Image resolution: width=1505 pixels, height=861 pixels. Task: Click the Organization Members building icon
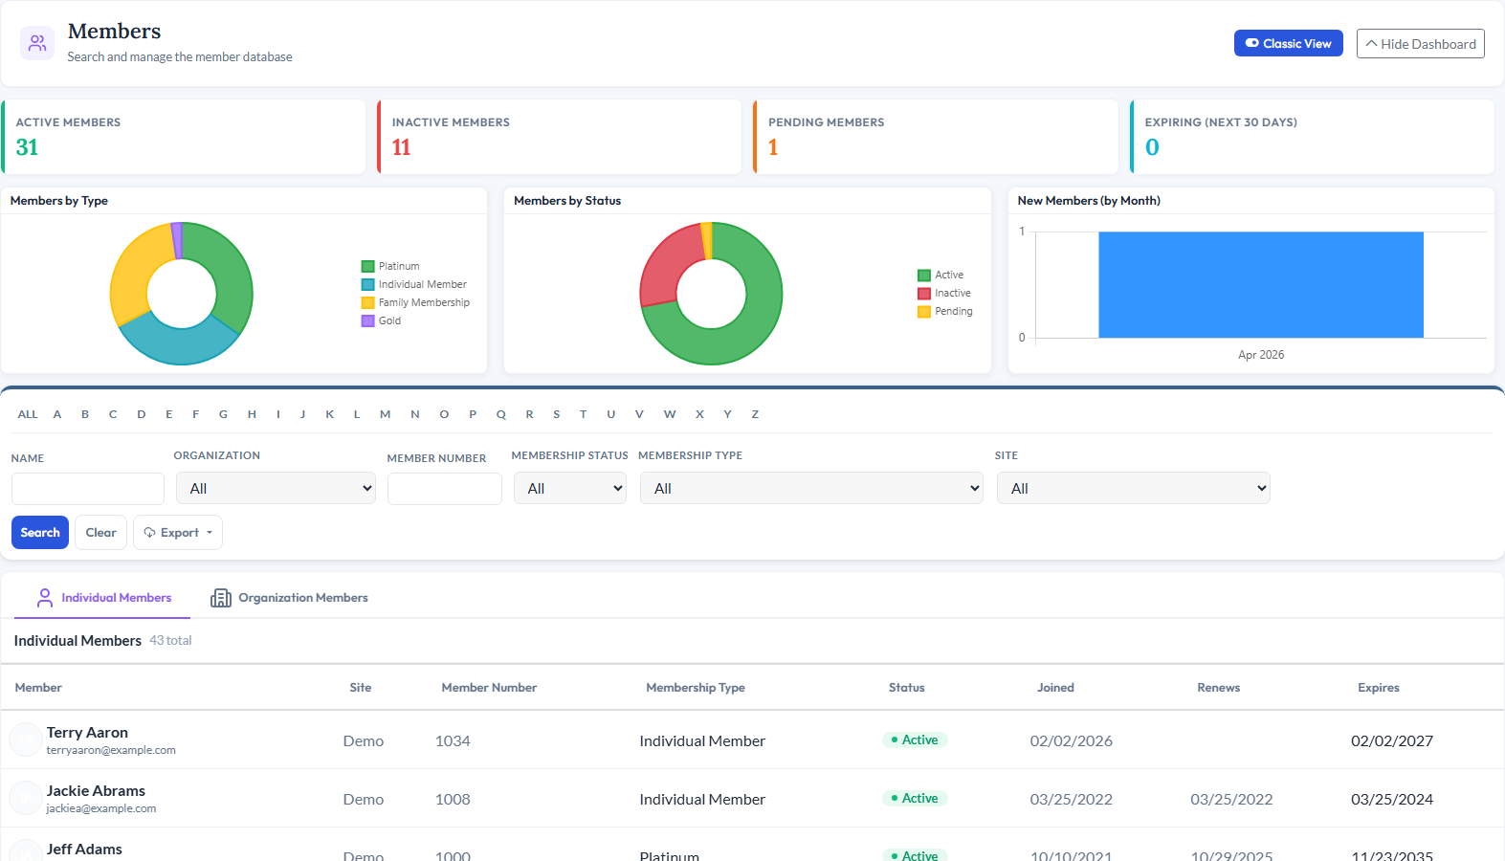pyautogui.click(x=221, y=598)
